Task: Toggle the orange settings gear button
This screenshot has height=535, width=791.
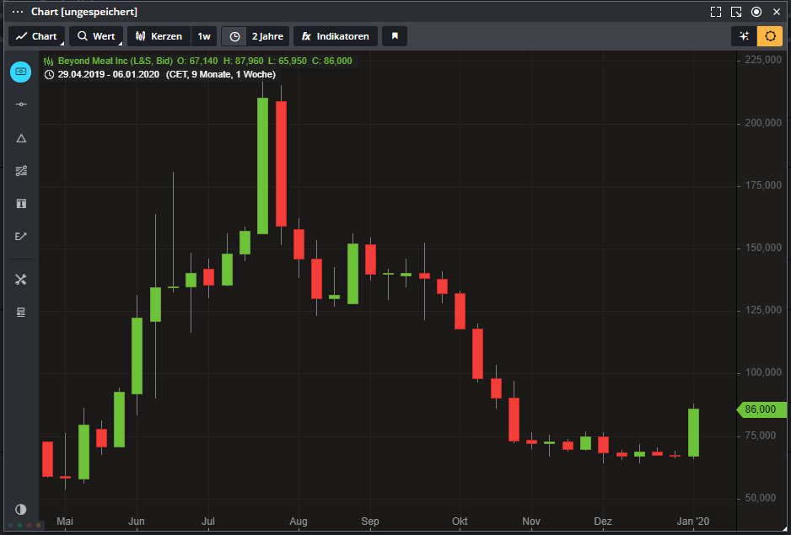Action: click(769, 36)
